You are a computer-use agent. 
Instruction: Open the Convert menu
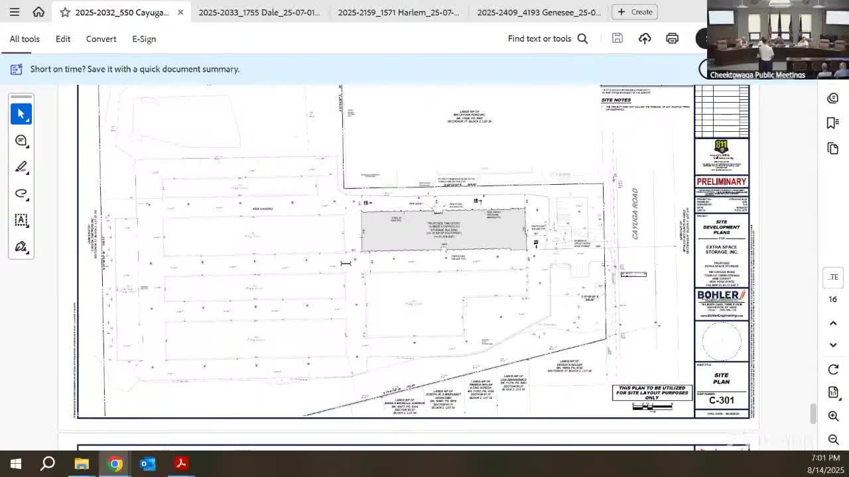101,39
